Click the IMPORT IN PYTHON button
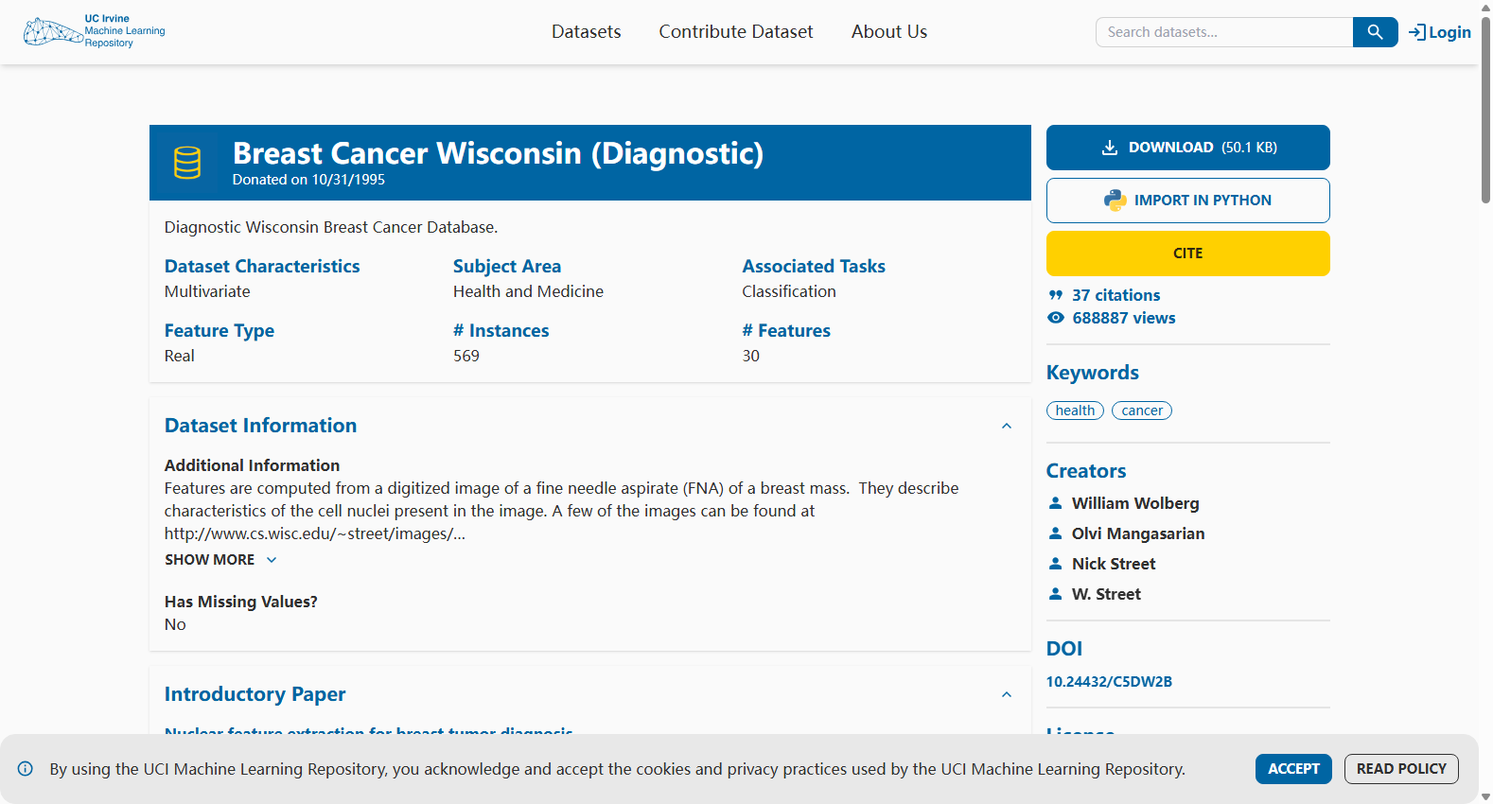The height and width of the screenshot is (804, 1493). click(1188, 201)
